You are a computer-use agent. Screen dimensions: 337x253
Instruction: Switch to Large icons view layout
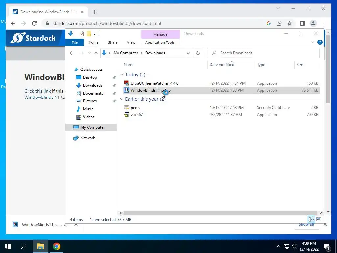pos(319,219)
